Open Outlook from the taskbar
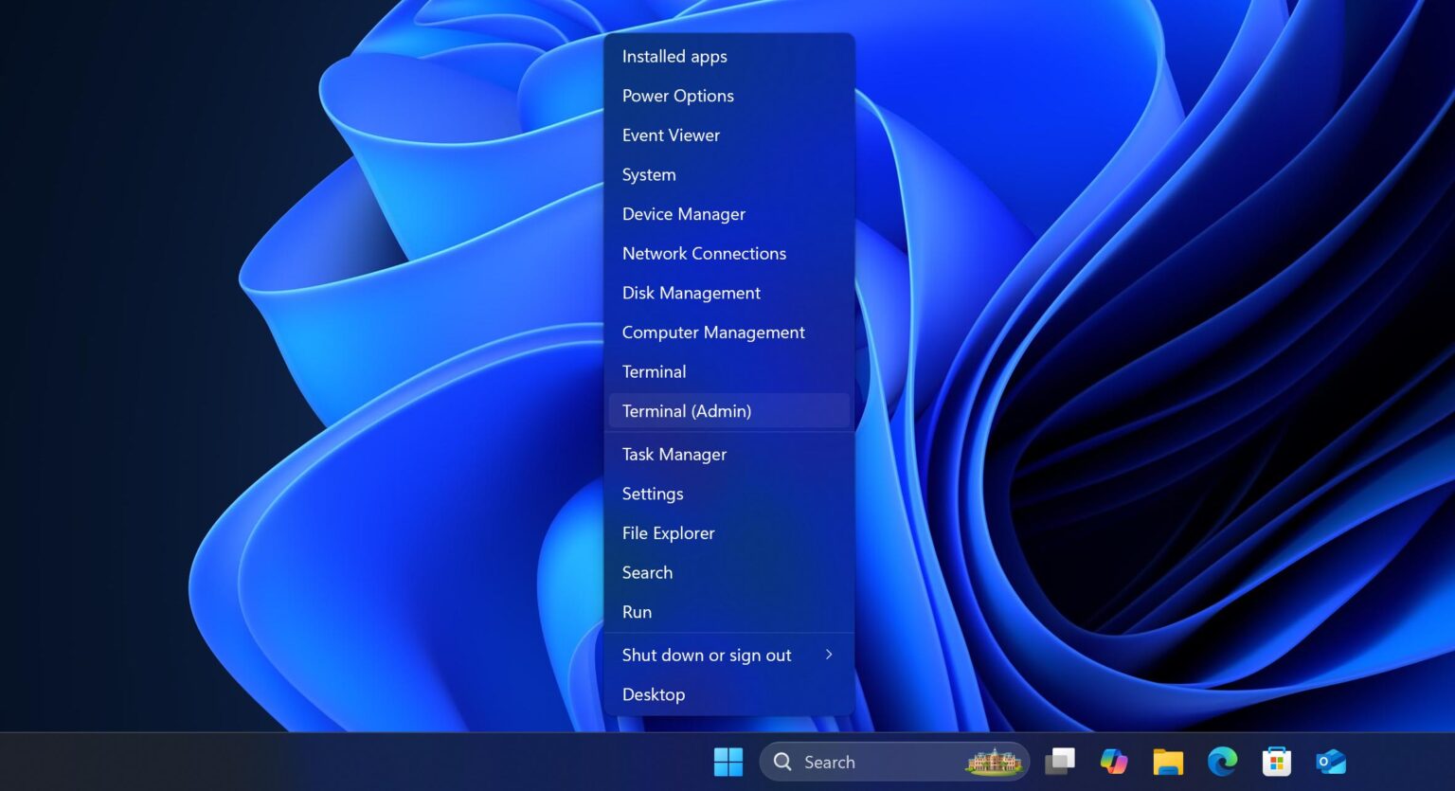The height and width of the screenshot is (791, 1455). pos(1331,762)
